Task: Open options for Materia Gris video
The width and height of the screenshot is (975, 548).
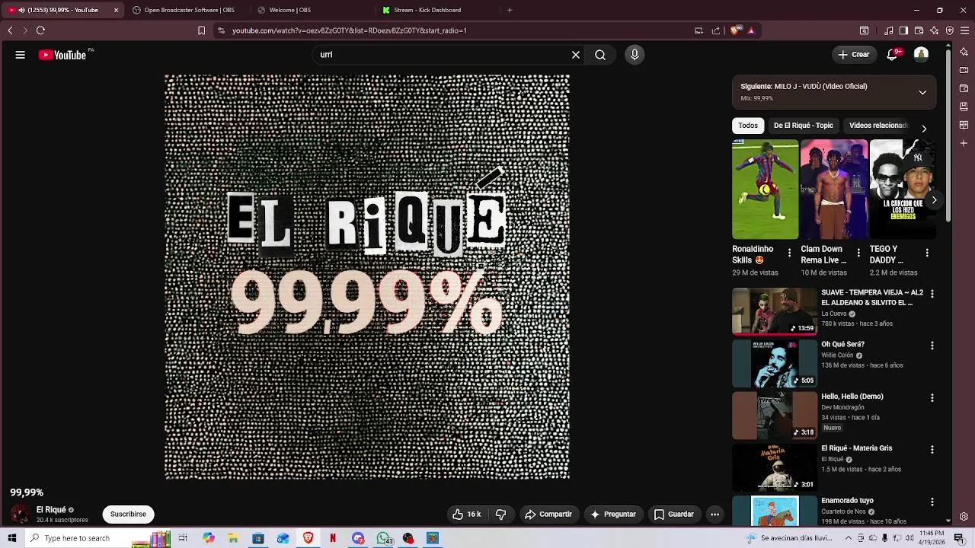Action: (932, 450)
